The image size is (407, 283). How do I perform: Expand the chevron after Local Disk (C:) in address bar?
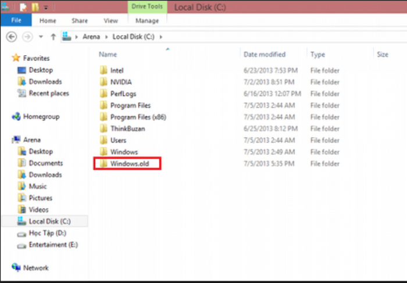(x=161, y=37)
